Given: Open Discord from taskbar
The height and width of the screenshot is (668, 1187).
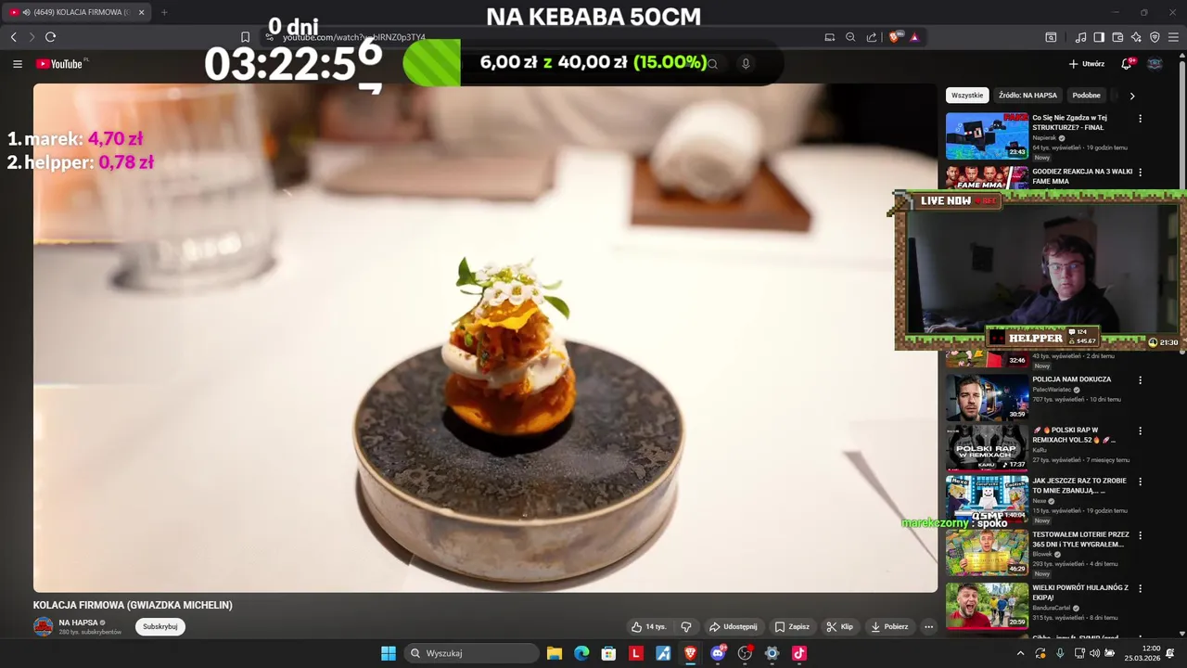Looking at the screenshot, I should coord(718,653).
